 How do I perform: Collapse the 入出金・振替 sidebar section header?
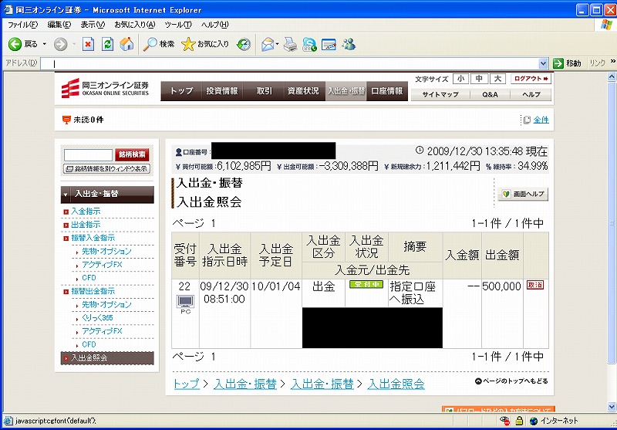(107, 193)
